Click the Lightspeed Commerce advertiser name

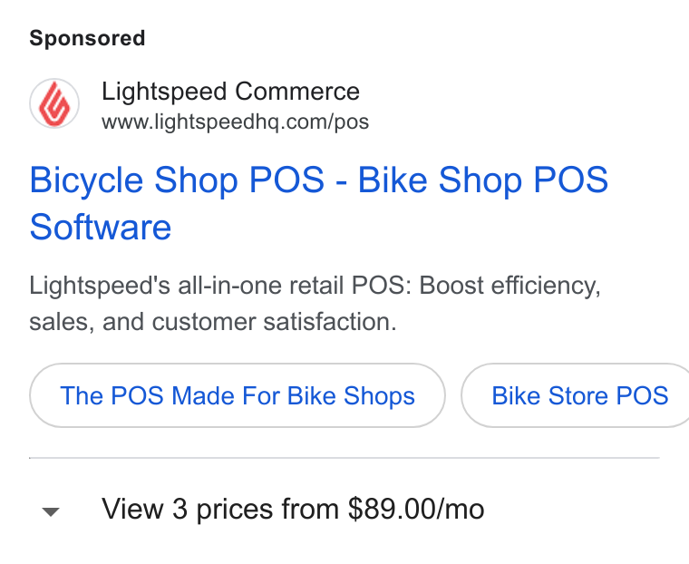coord(230,92)
